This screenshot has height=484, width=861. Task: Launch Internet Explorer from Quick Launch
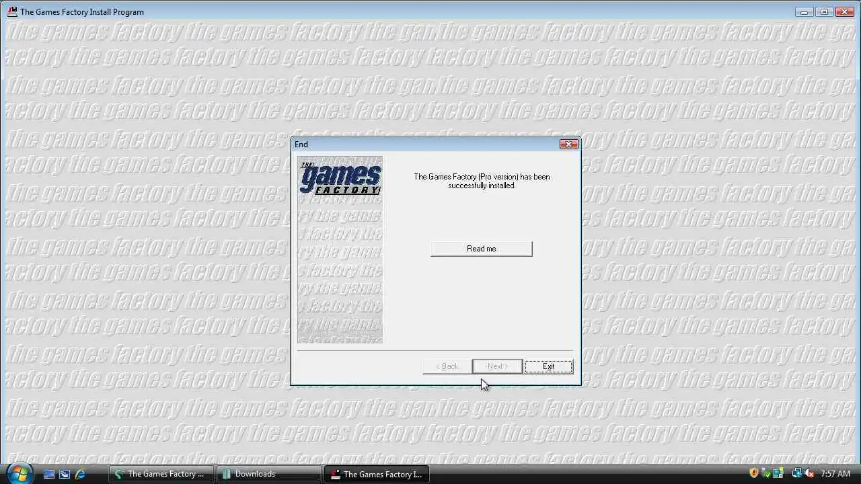(x=80, y=474)
